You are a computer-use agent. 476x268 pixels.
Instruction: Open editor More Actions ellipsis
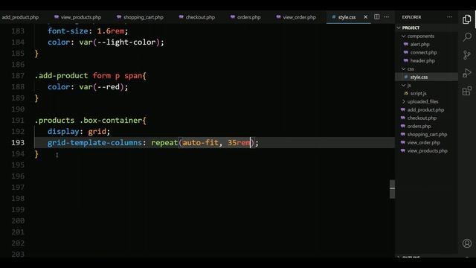coord(387,17)
